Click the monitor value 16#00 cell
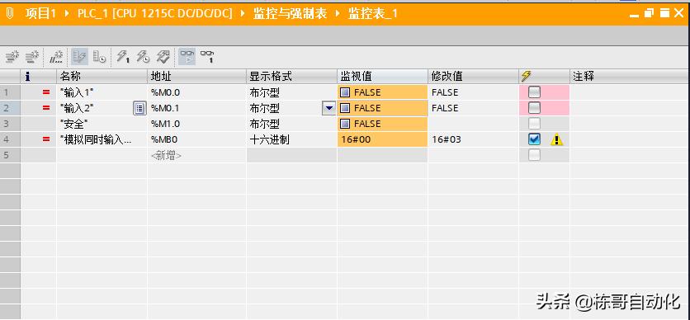Viewport: 690px width, 320px height. 382,139
